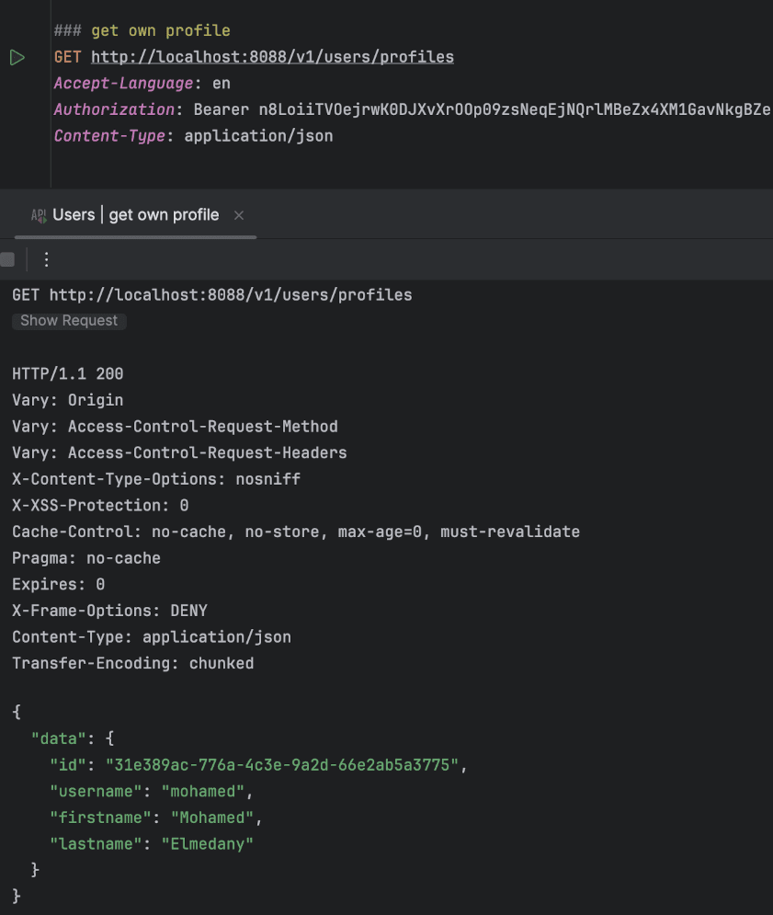
Task: Click the Vary Access-Control-Request-Headers header
Action: 179,452
